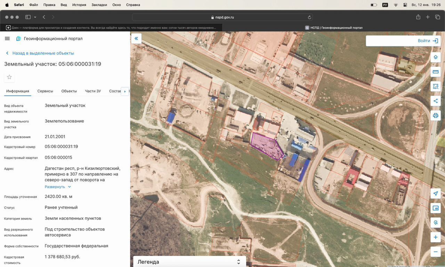Image resolution: width=445 pixels, height=267 pixels.
Task: Open a new Safari tab with the plus icon
Action: coord(428,17)
